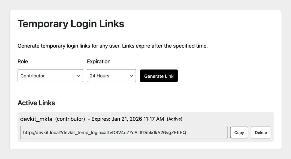291x159 pixels.
Task: Click the 11:17 AM expiry time
Action: (153, 119)
